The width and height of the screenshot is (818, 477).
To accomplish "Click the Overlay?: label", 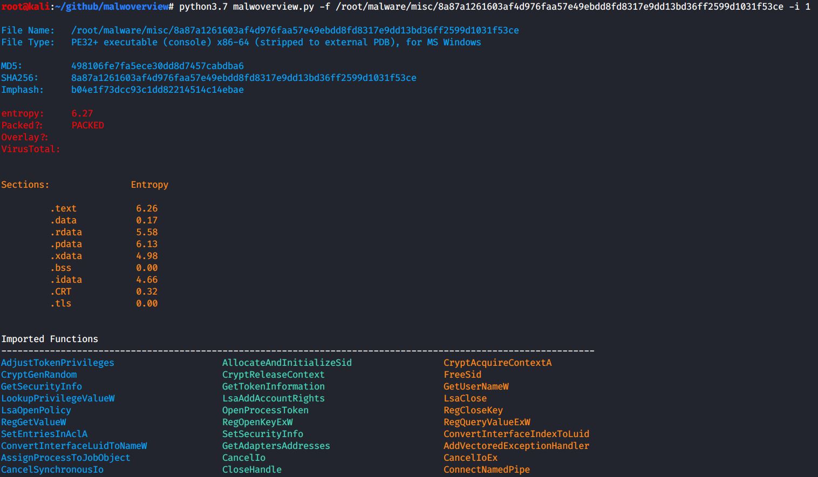I will [25, 137].
